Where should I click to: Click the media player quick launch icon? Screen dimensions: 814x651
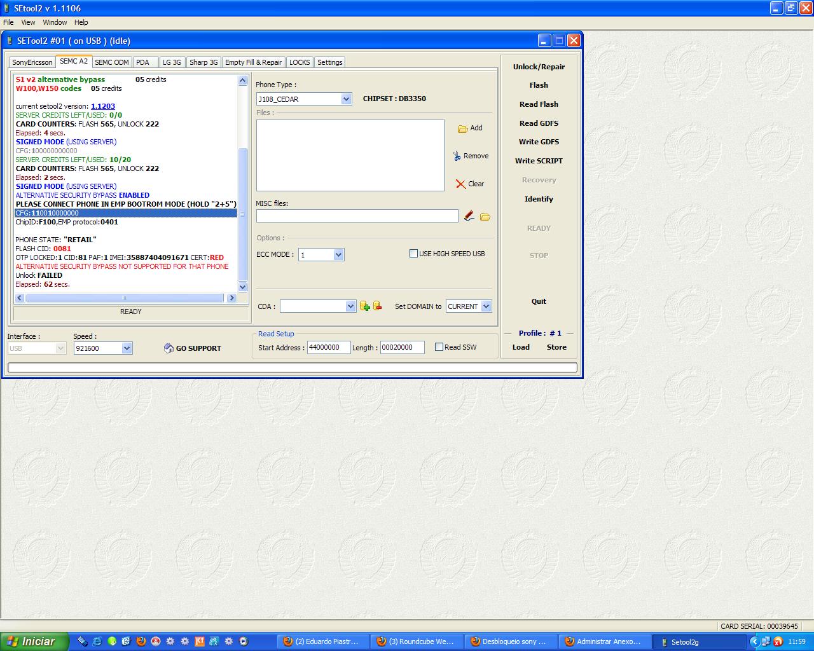pyautogui.click(x=244, y=641)
